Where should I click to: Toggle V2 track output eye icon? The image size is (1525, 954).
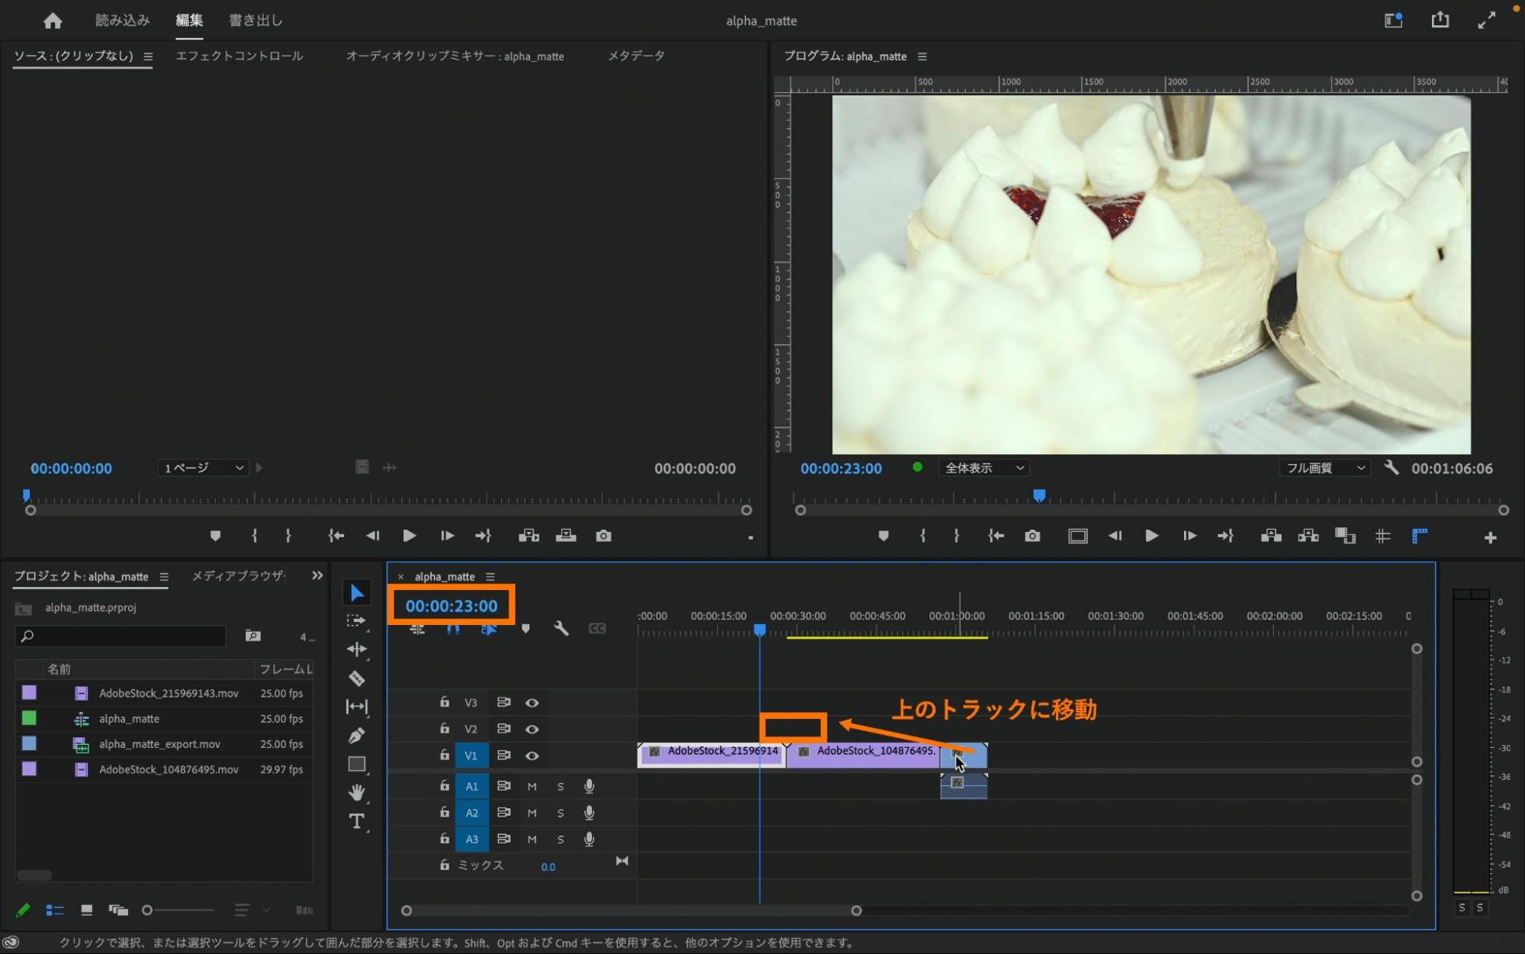(532, 729)
